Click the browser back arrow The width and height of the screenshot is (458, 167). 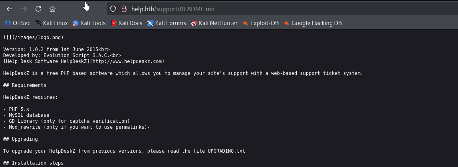click(x=10, y=9)
